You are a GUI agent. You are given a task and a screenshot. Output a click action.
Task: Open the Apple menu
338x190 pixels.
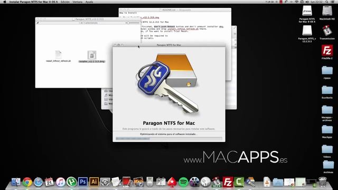pyautogui.click(x=5, y=2)
